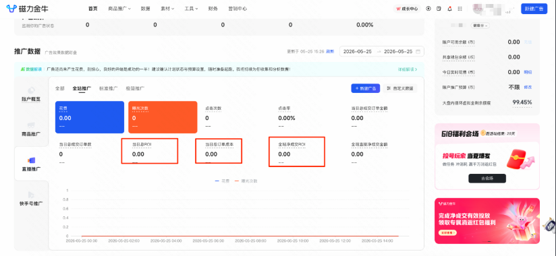
Task: Click the + 新建广告 button in data panel
Action: (366, 88)
